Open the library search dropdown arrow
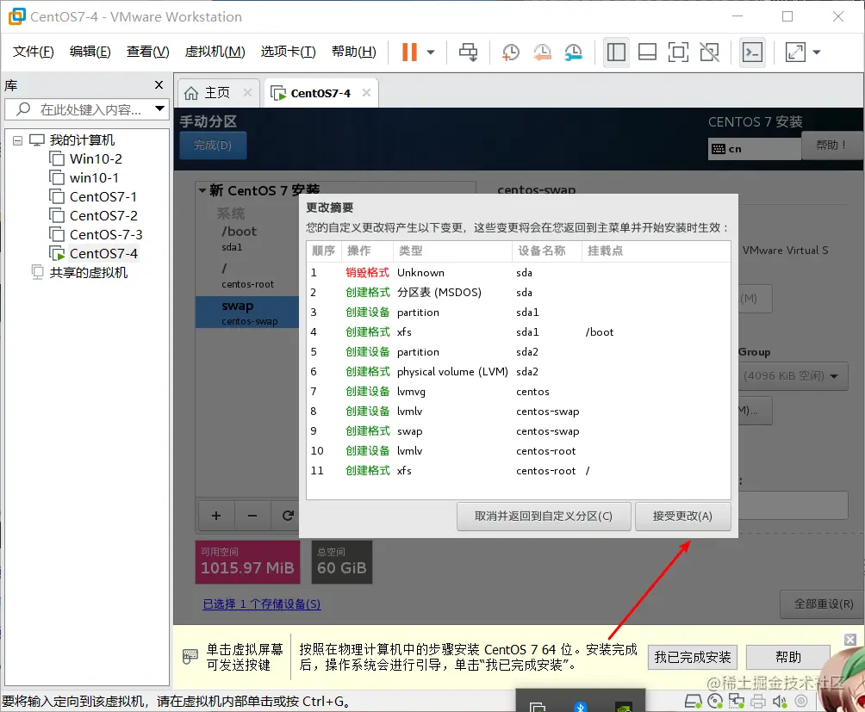 160,108
